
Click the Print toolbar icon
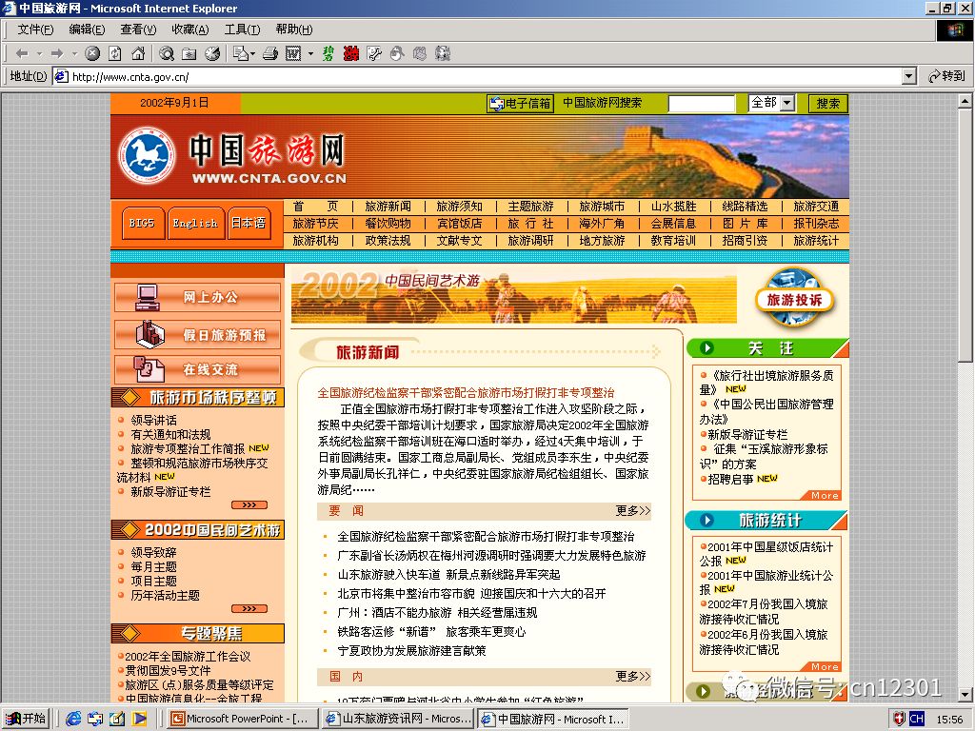269,54
